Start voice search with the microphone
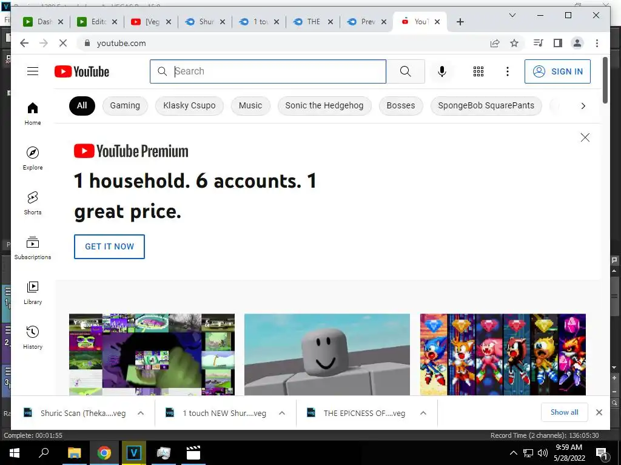This screenshot has width=621, height=465. (442, 71)
